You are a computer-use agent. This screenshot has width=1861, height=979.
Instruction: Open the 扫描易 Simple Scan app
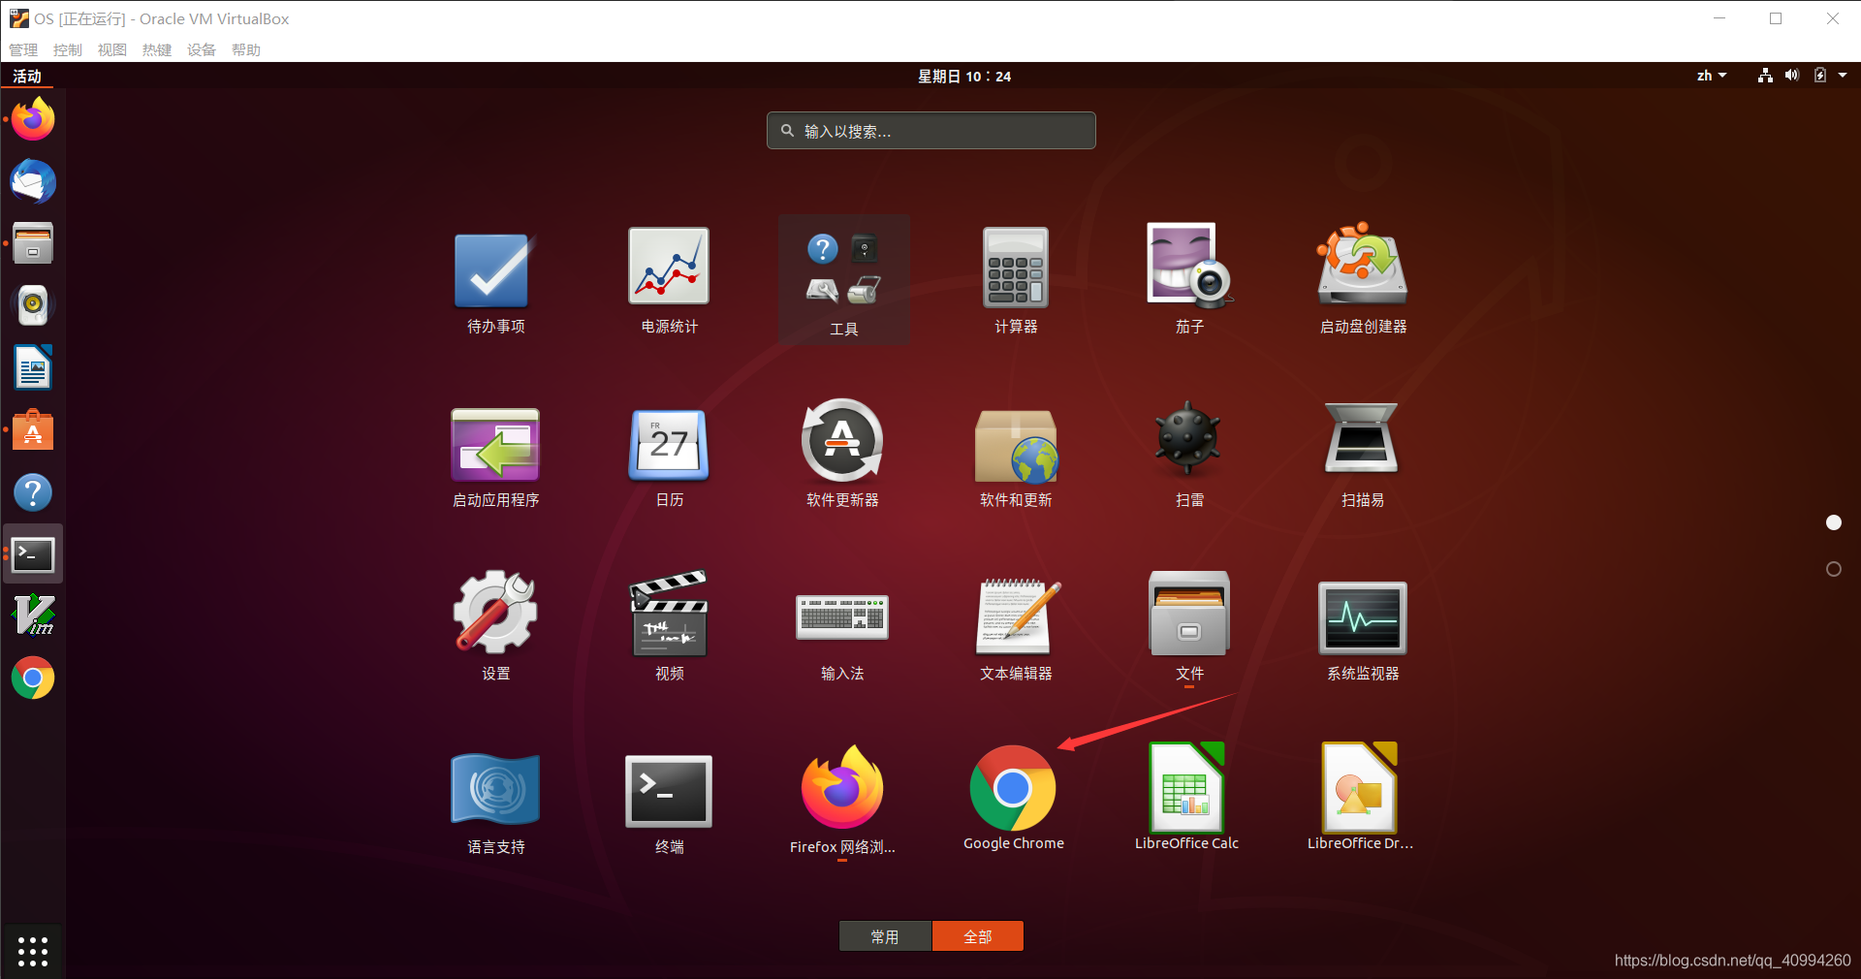point(1363,454)
